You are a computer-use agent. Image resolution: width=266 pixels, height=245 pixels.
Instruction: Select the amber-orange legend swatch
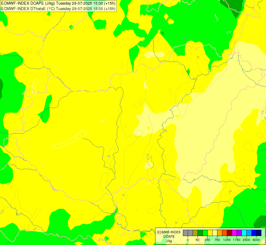pyautogui.click(x=220, y=233)
